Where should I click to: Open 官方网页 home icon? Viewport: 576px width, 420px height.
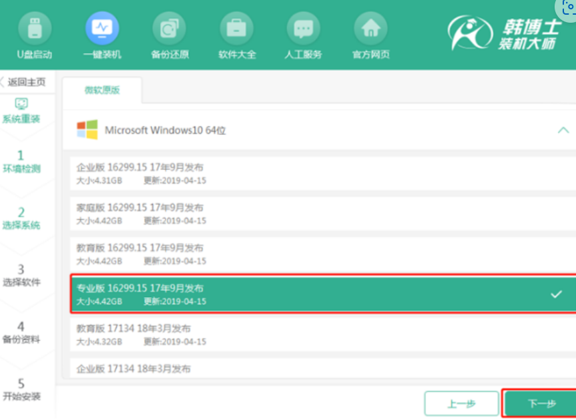370,28
